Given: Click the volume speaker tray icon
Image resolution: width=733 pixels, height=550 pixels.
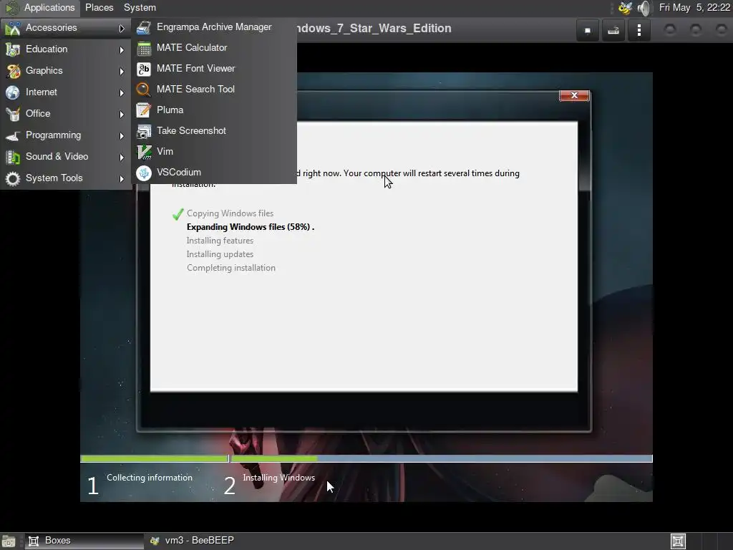Looking at the screenshot, I should 644,7.
